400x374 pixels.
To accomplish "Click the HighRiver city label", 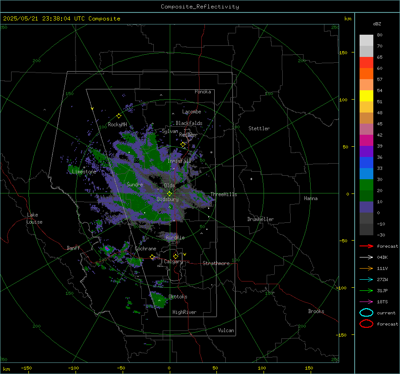I will click(184, 312).
